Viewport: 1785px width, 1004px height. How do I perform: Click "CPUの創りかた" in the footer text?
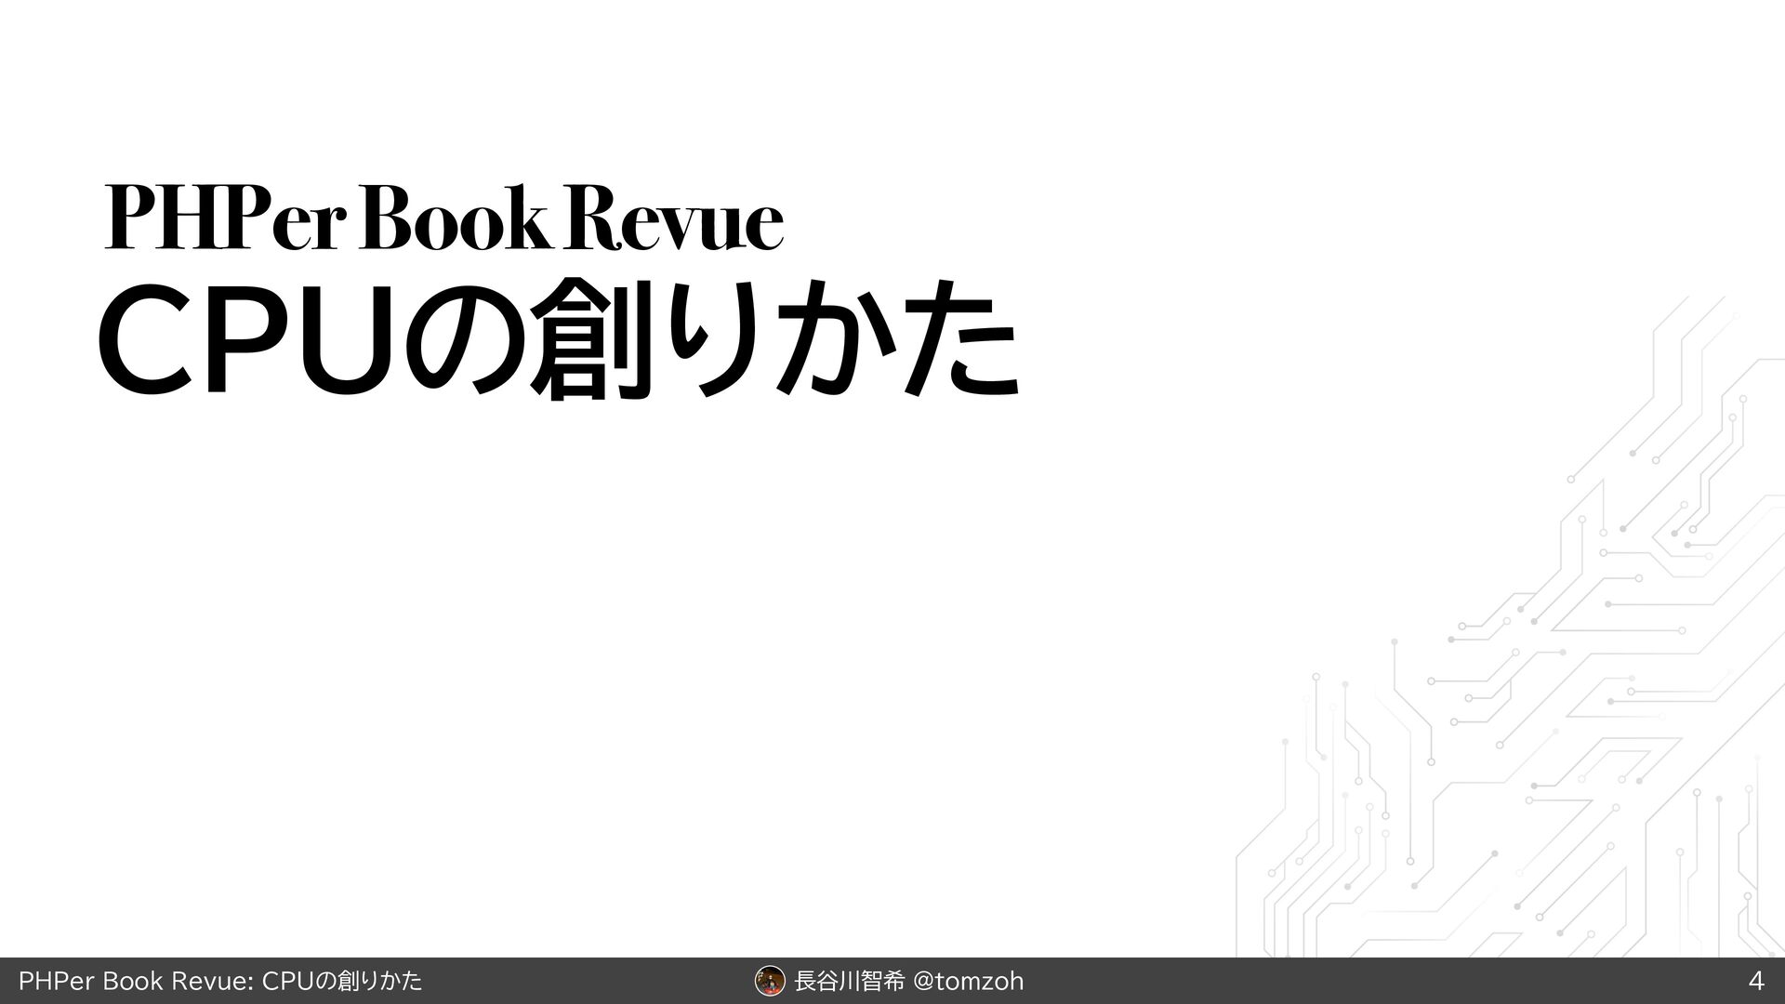click(x=343, y=981)
